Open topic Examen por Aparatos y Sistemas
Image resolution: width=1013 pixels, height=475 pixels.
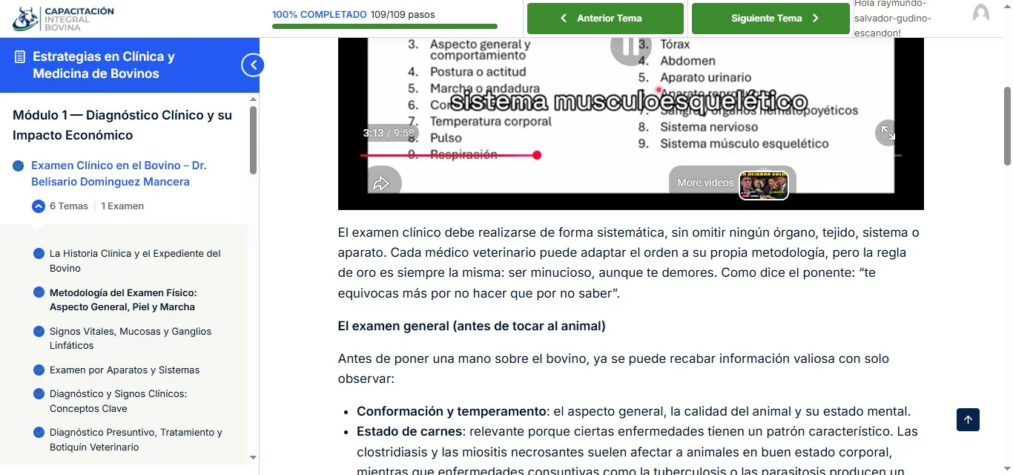point(125,370)
